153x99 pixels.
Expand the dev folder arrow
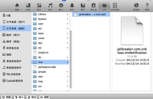(x=68, y=43)
